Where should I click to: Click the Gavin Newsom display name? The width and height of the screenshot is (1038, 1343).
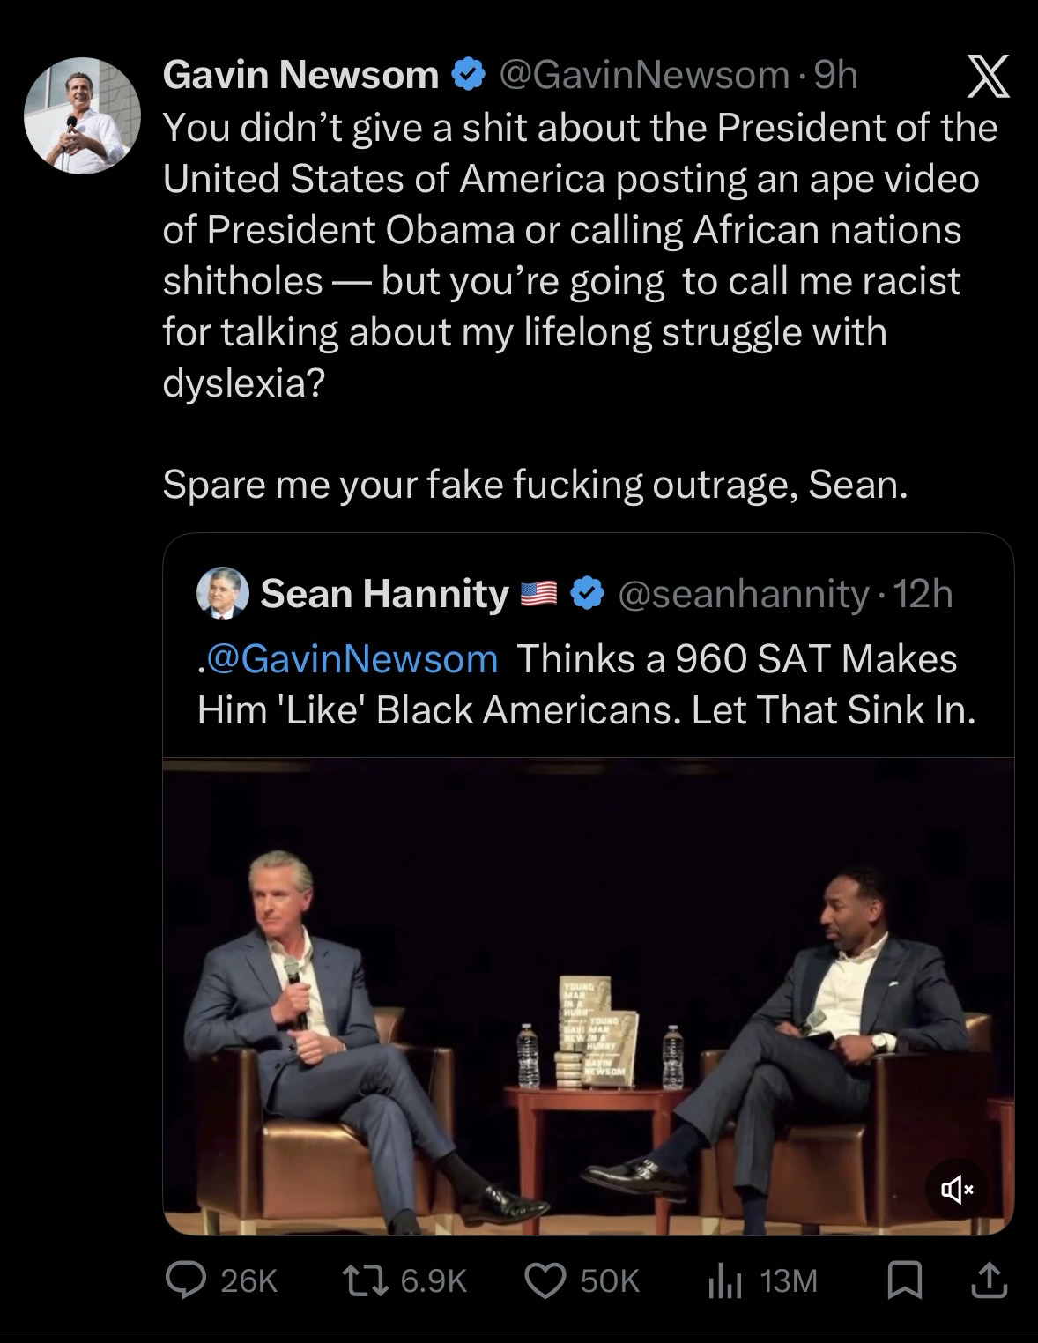point(300,76)
